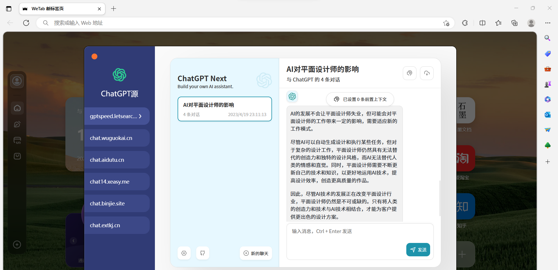The height and width of the screenshot is (270, 558).
Task: Open the Edge sidebar paper plane Drop icon
Action: (x=548, y=130)
